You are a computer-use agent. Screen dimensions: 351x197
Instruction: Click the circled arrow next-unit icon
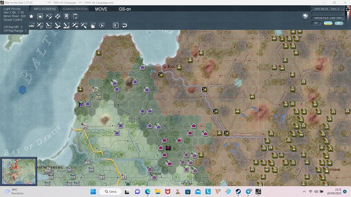pos(102,25)
